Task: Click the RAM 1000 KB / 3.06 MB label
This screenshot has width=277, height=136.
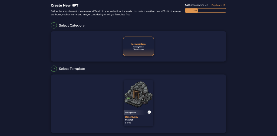Action: pyautogui.click(x=196, y=5)
